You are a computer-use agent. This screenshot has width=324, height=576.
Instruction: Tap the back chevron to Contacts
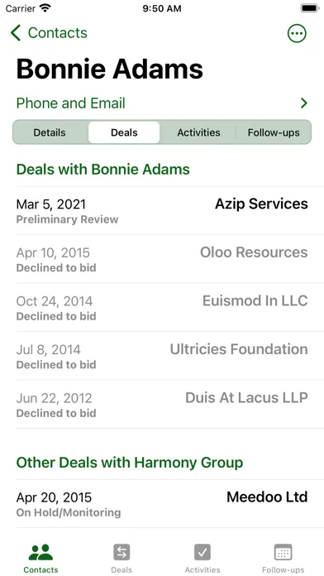coord(16,33)
